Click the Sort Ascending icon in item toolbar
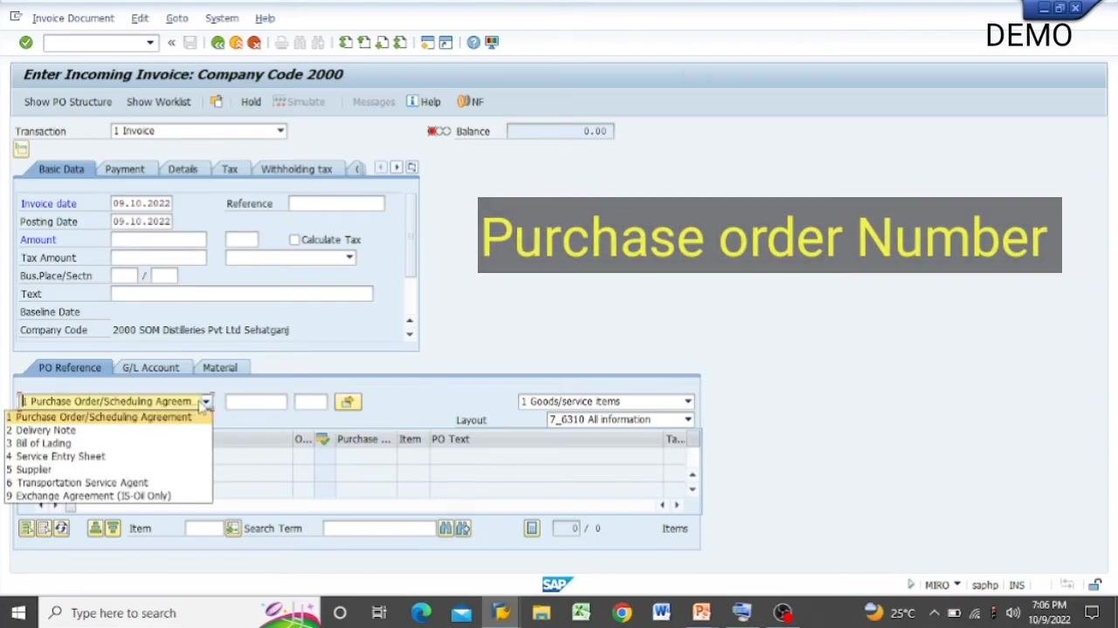This screenshot has width=1118, height=628. click(94, 529)
